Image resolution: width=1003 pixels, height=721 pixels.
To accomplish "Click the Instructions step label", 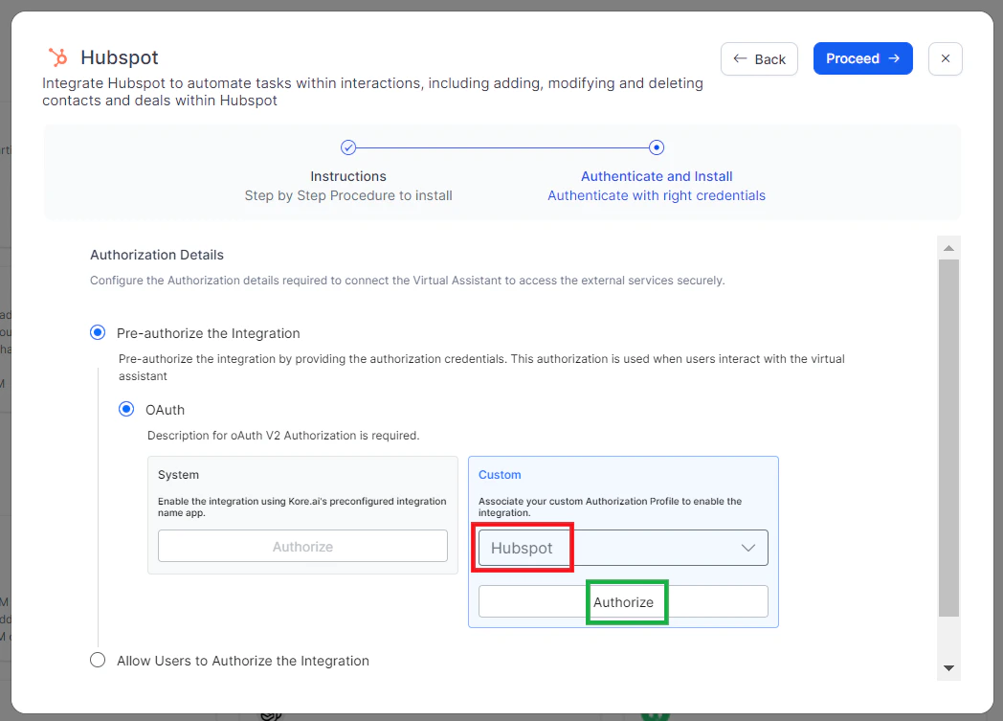I will (x=348, y=176).
